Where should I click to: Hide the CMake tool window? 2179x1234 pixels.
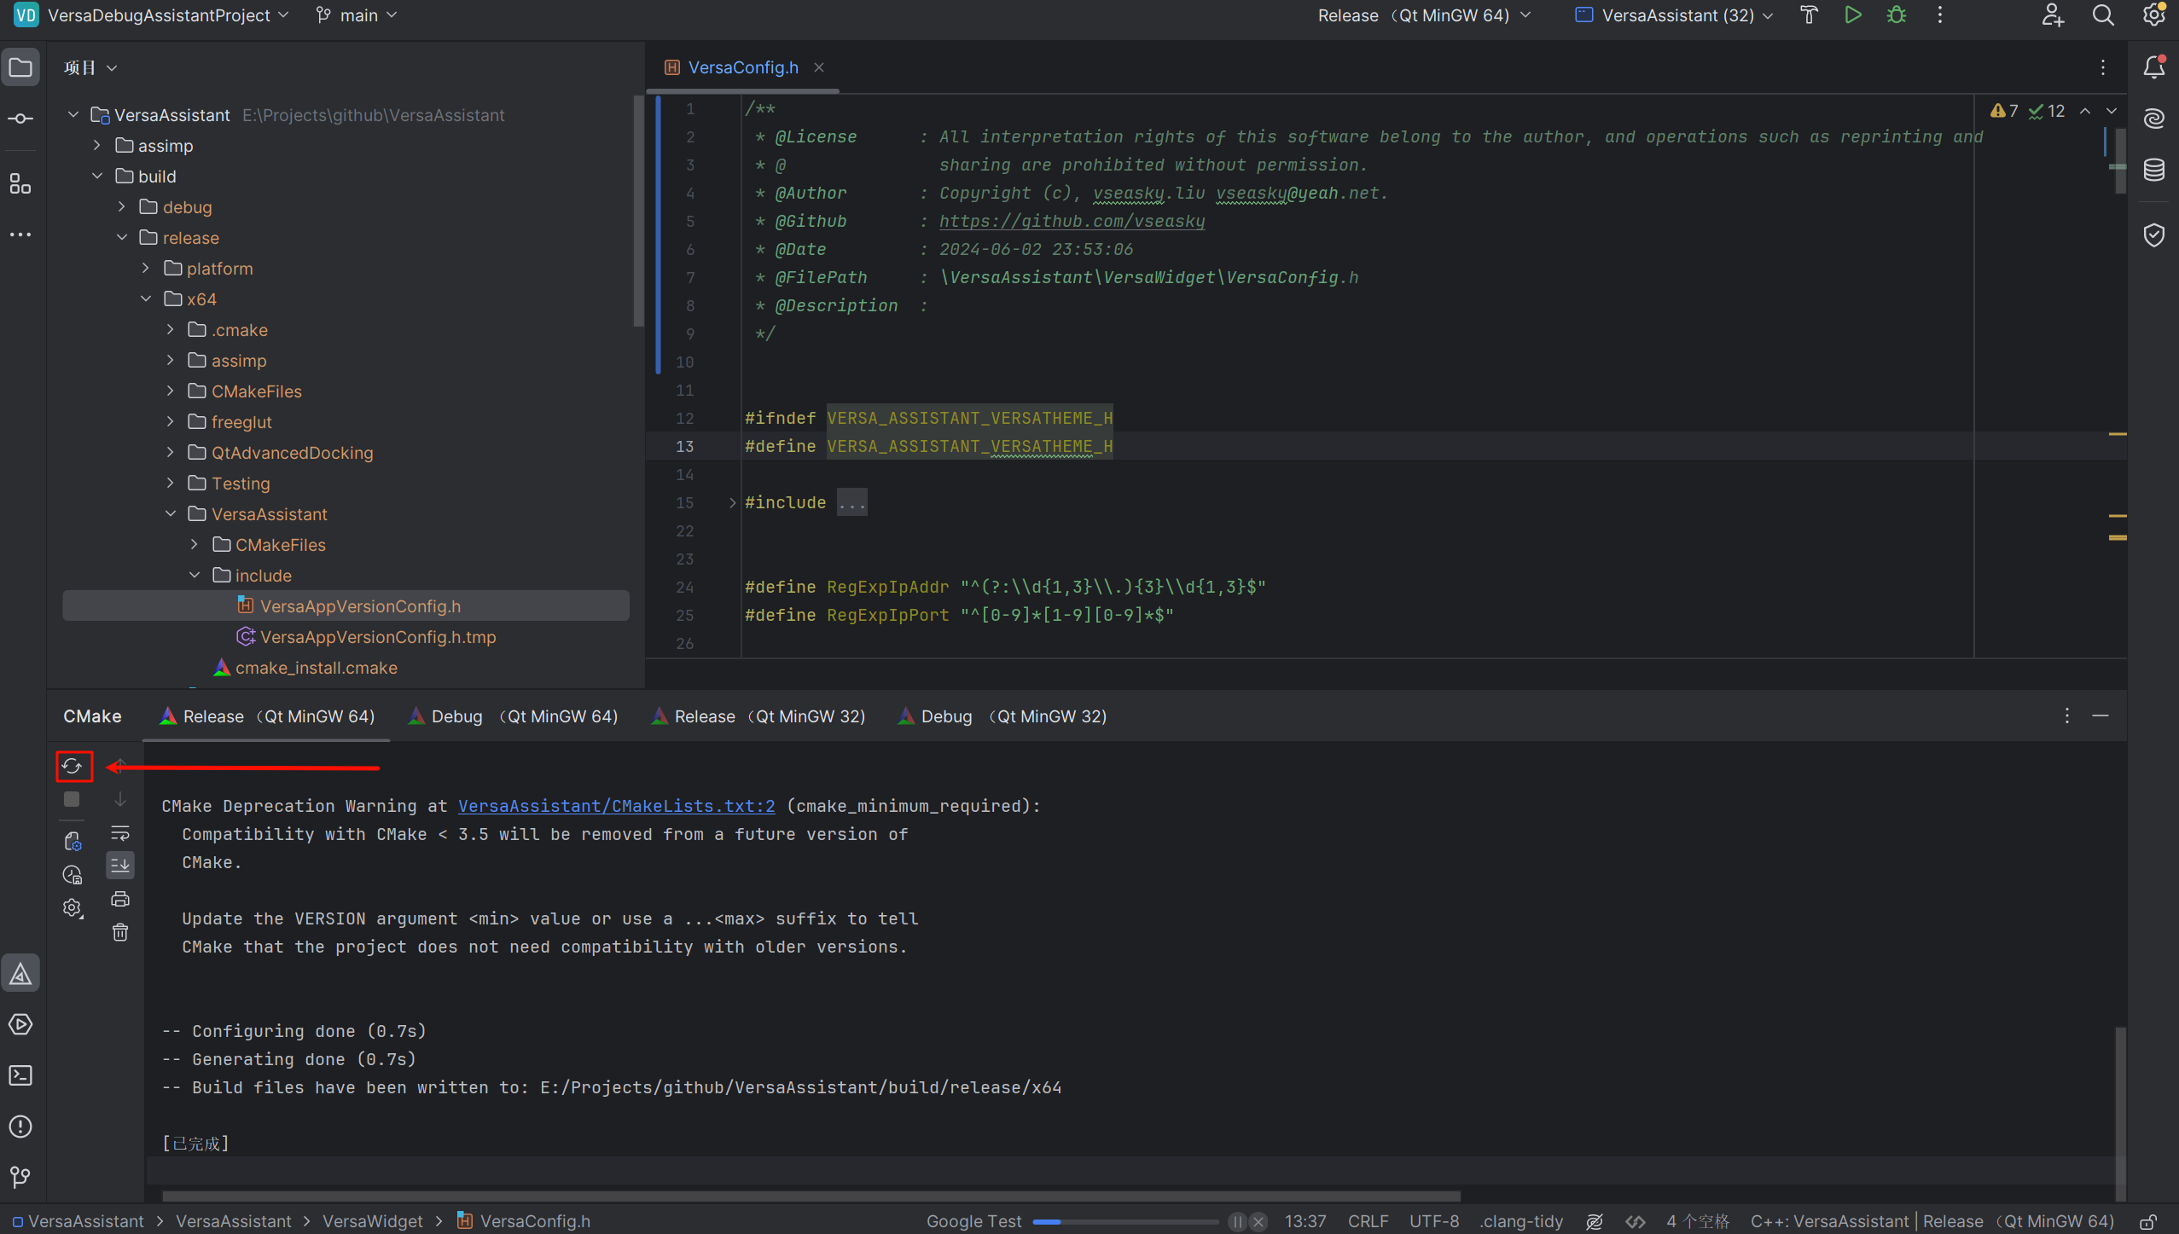pos(2101,715)
